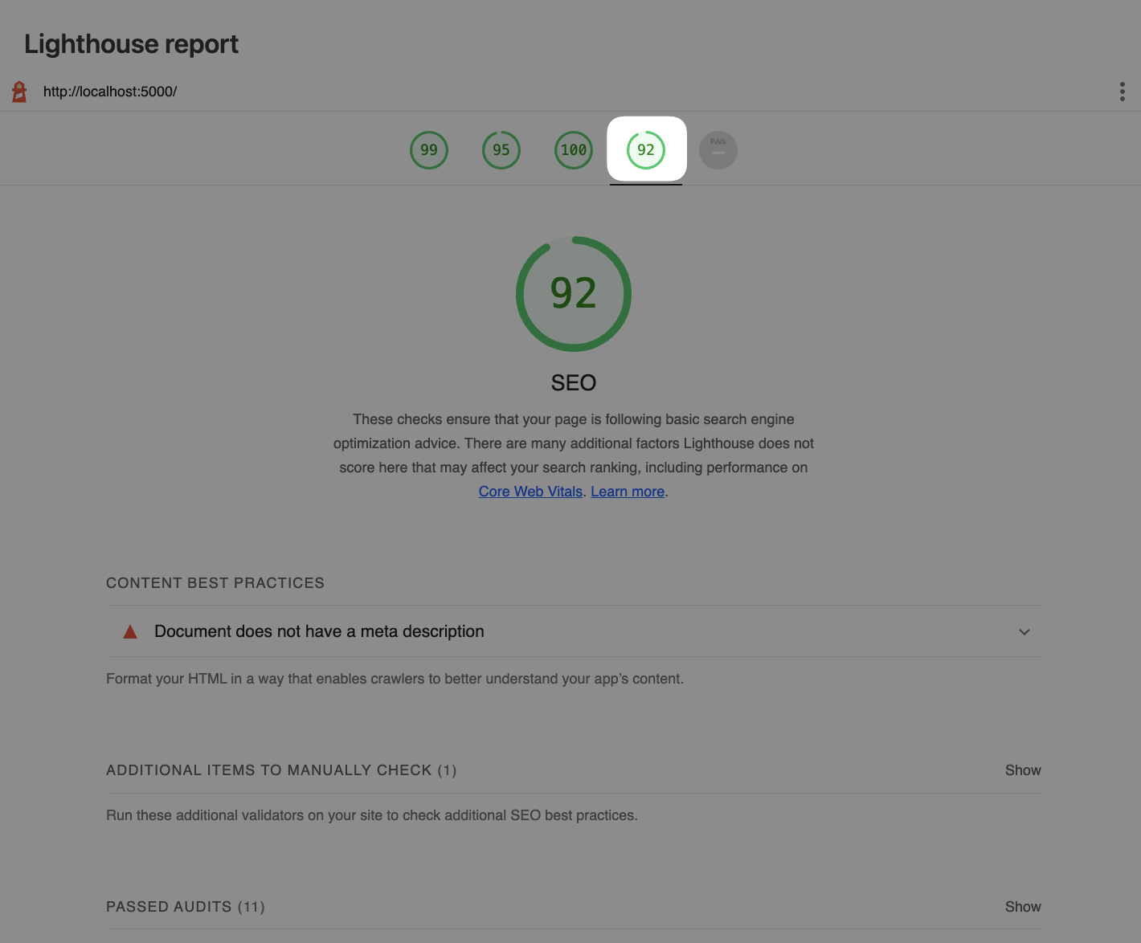Image resolution: width=1141 pixels, height=943 pixels.
Task: Expand the meta description audit chevron
Action: coord(1024,632)
